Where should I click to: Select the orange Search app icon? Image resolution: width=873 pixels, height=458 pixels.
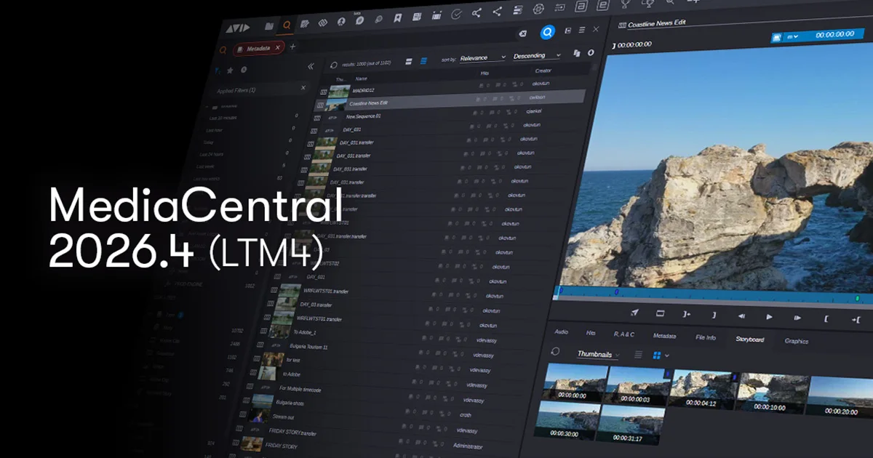point(287,25)
